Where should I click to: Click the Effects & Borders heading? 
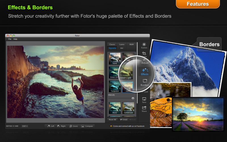coord(30,7)
